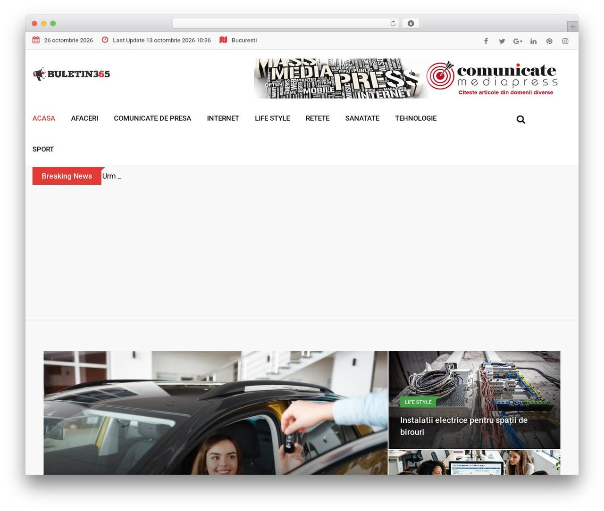The image size is (604, 511).
Task: Click the browser download arrow icon
Action: [x=411, y=24]
